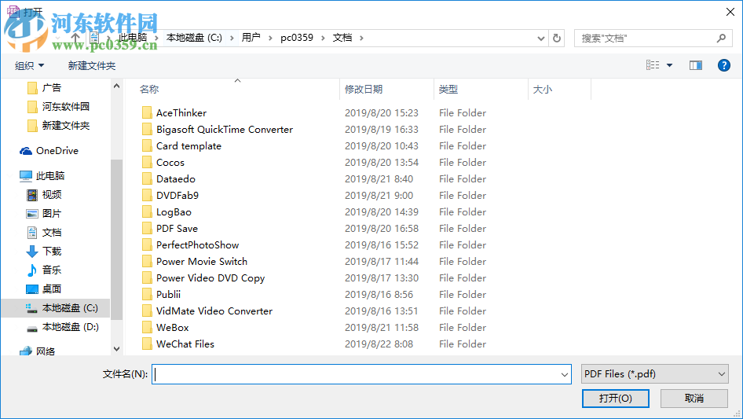Image resolution: width=743 pixels, height=419 pixels.
Task: Expand chevron after pc0359 in breadcrumb
Action: (x=323, y=38)
